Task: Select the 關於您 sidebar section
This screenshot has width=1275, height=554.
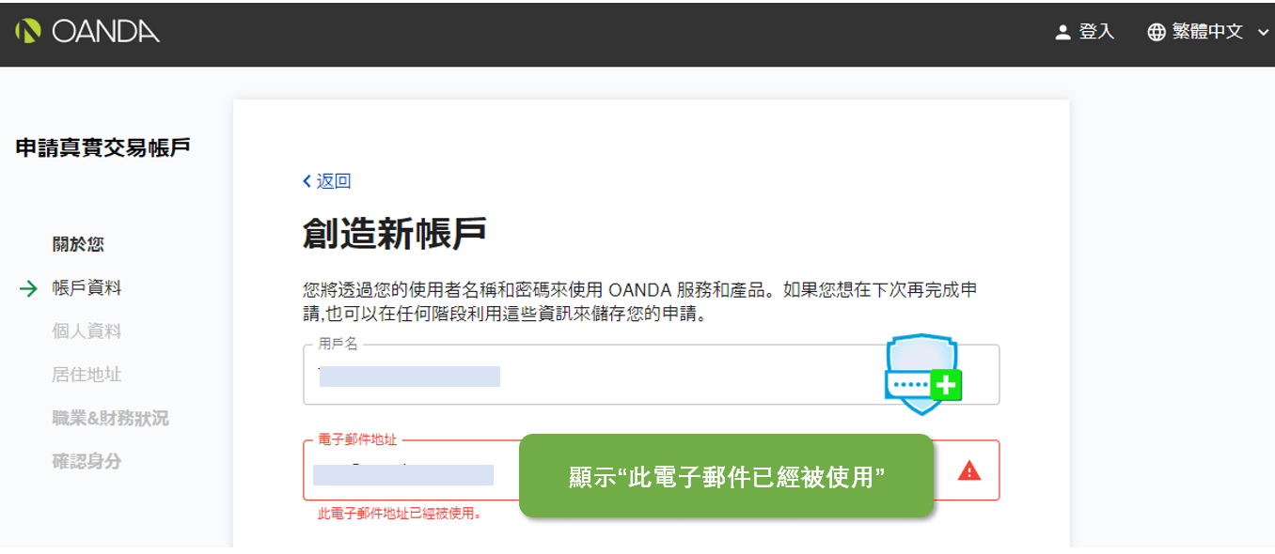Action: pos(78,245)
